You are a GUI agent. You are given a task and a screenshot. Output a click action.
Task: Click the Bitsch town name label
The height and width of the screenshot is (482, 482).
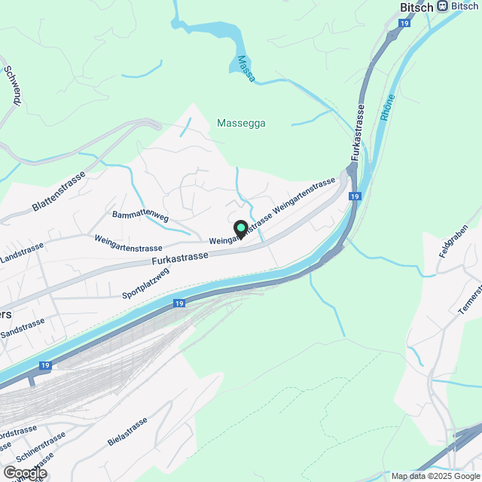(416, 7)
